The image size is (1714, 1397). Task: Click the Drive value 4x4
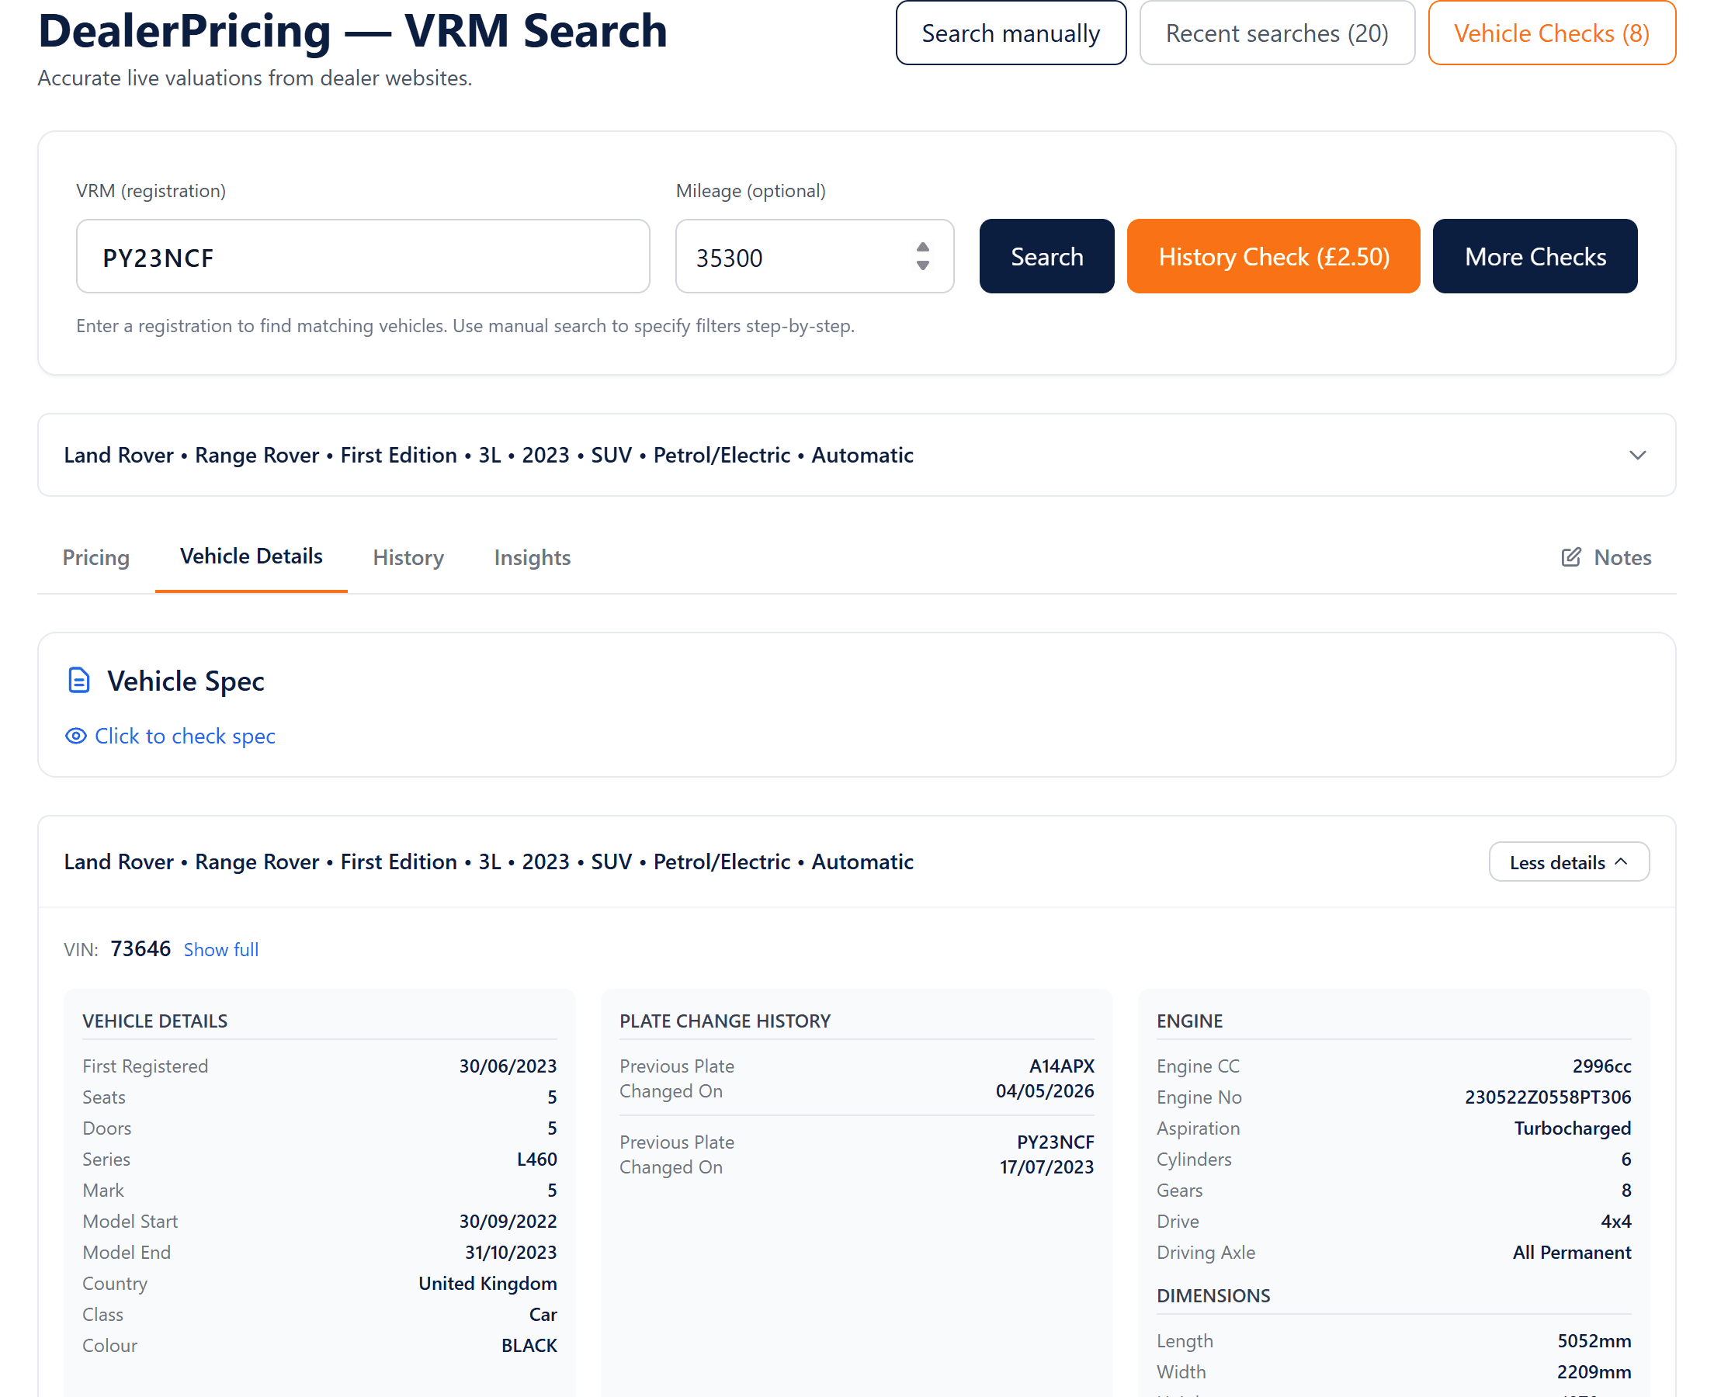click(x=1616, y=1222)
